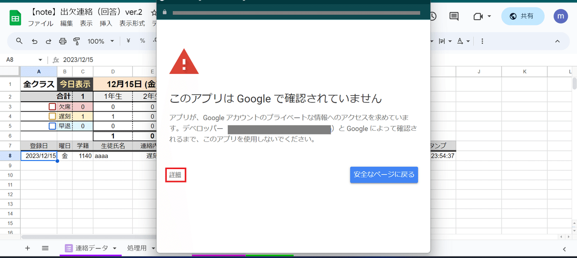
Task: Click the 共有 share button
Action: pos(522,16)
